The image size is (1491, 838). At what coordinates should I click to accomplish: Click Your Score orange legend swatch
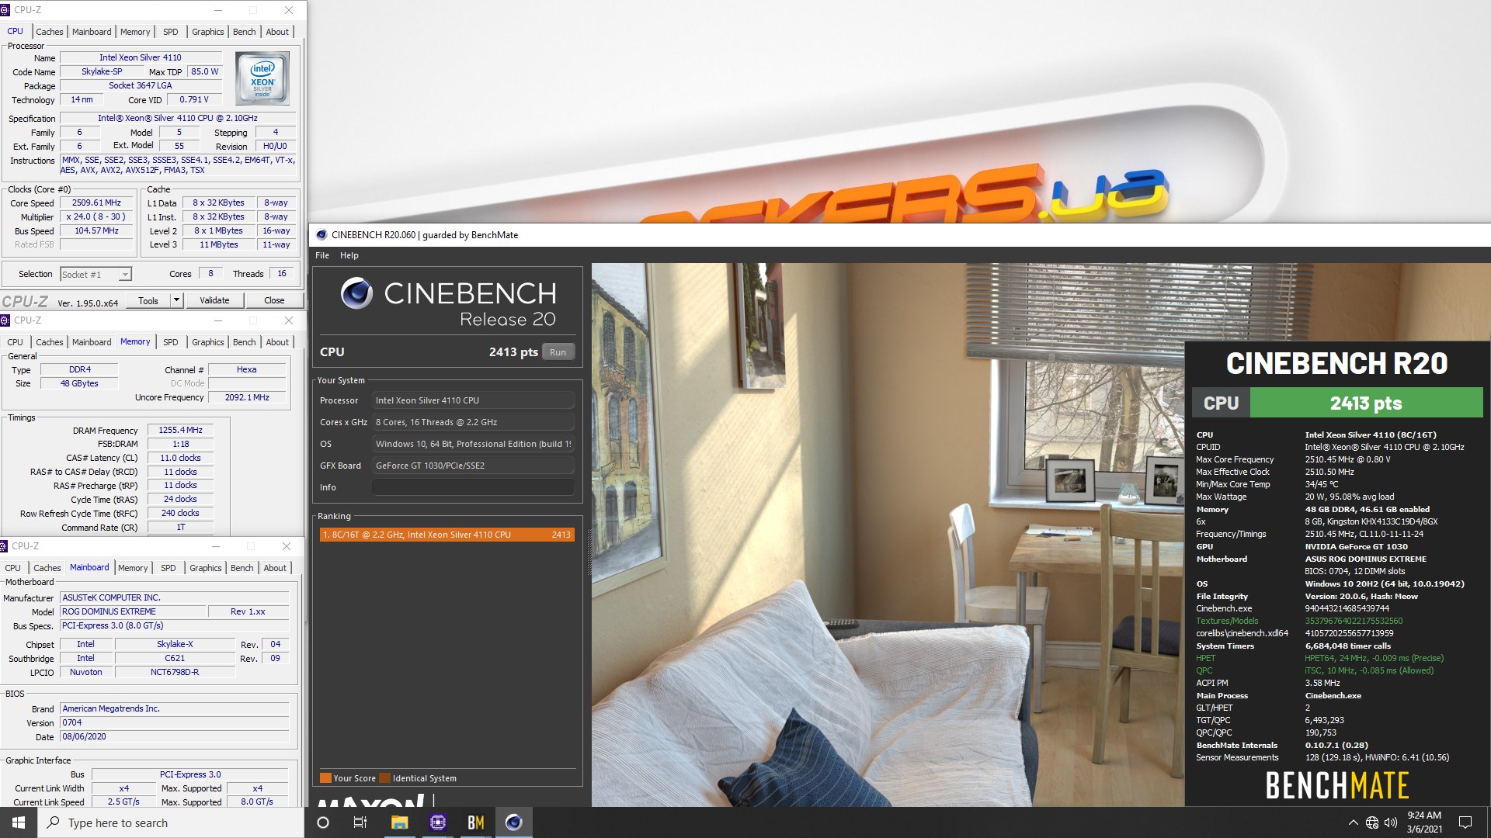(x=325, y=778)
